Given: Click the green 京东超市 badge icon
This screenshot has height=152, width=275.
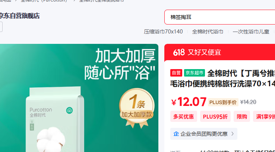Looking at the screenshot, I should [x=194, y=73].
